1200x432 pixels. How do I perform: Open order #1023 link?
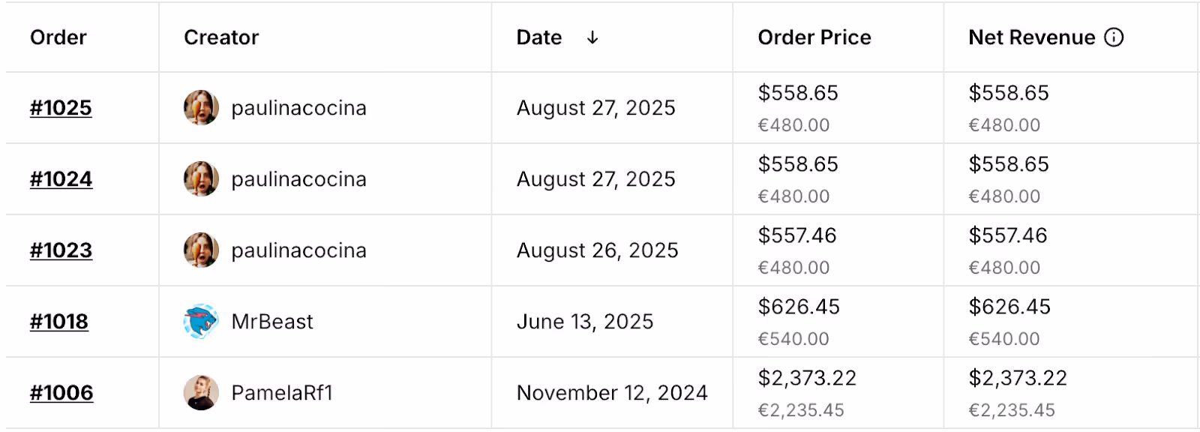pyautogui.click(x=61, y=250)
